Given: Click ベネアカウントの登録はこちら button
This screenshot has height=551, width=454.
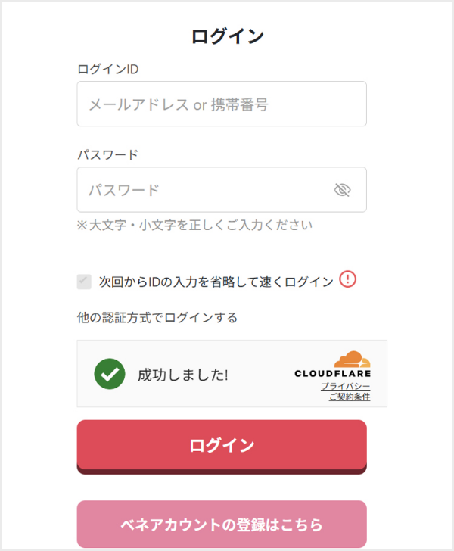Looking at the screenshot, I should click(222, 524).
